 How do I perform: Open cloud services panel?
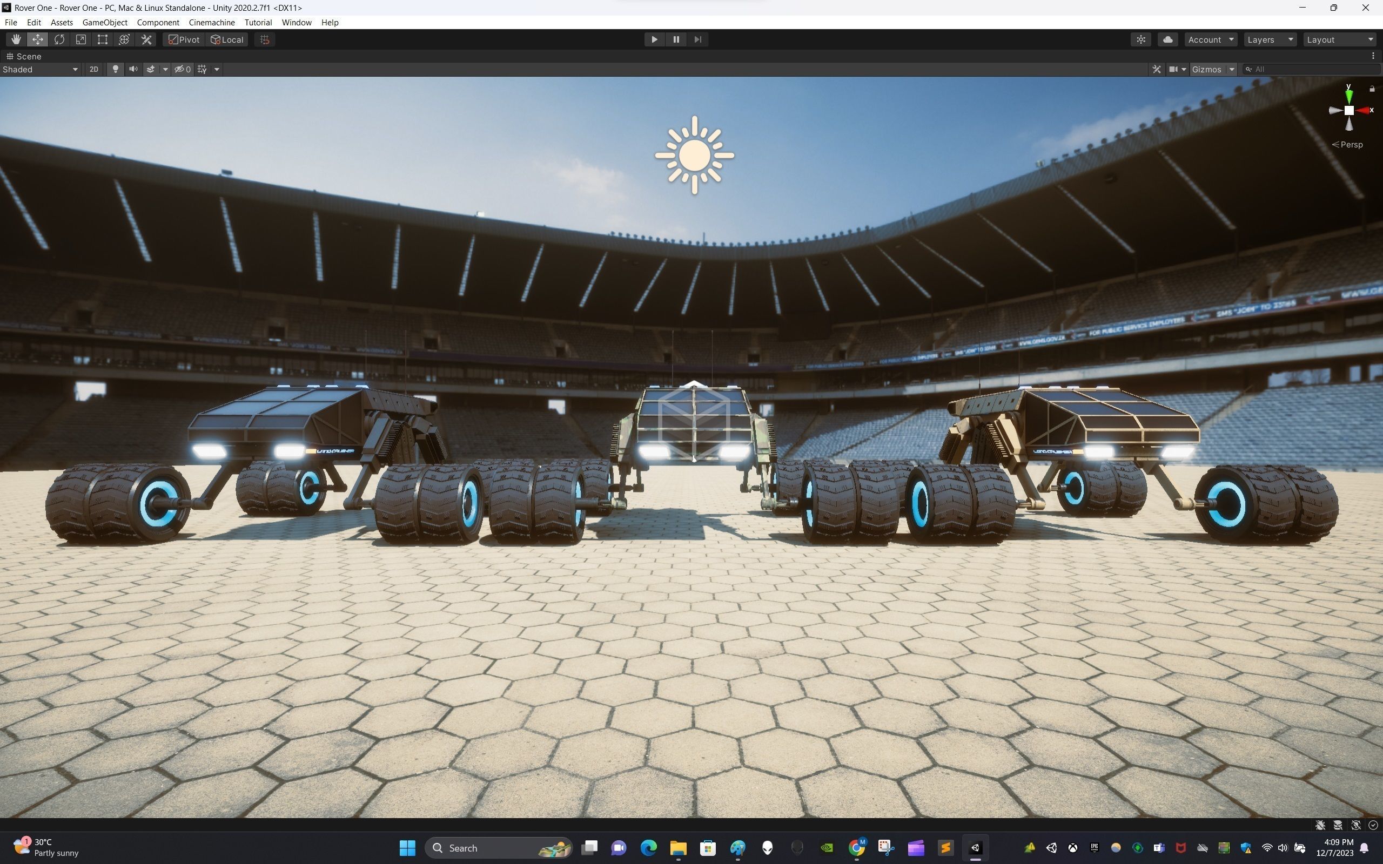tap(1167, 39)
